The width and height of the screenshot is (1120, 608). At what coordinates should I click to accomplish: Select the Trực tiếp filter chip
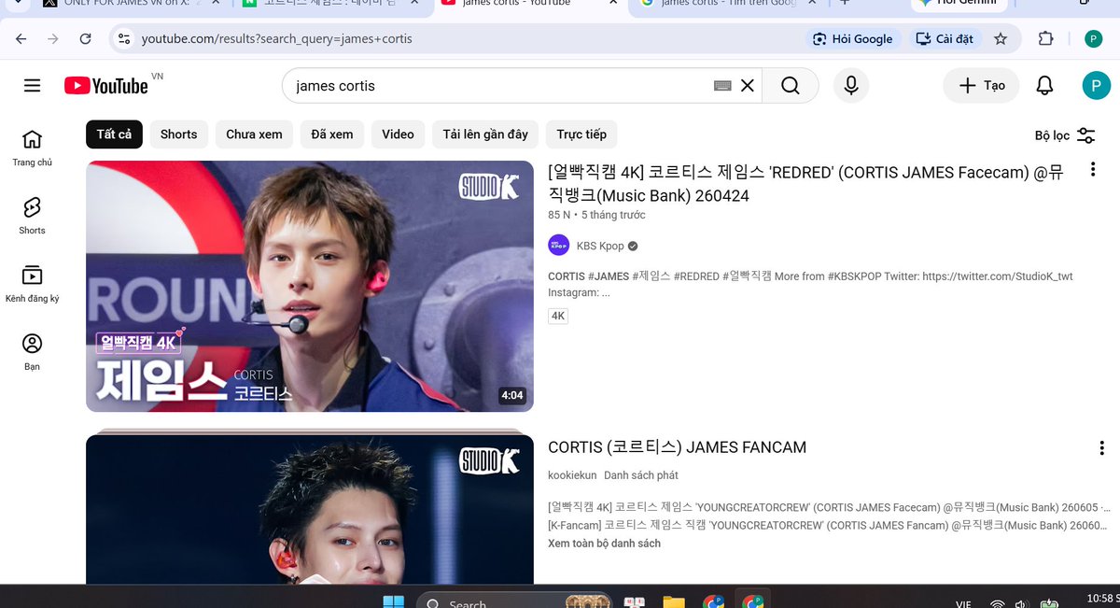581,134
